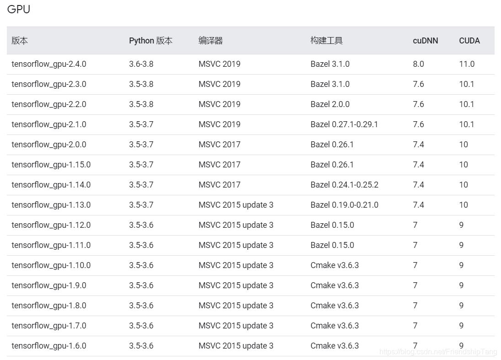
Task: Select the tensorflow_gpu-2.4.0 version cell
Action: pos(49,64)
